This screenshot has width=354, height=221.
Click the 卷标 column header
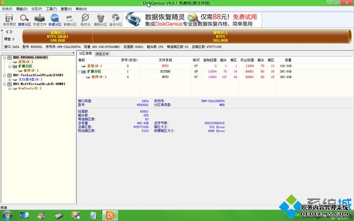point(81,60)
